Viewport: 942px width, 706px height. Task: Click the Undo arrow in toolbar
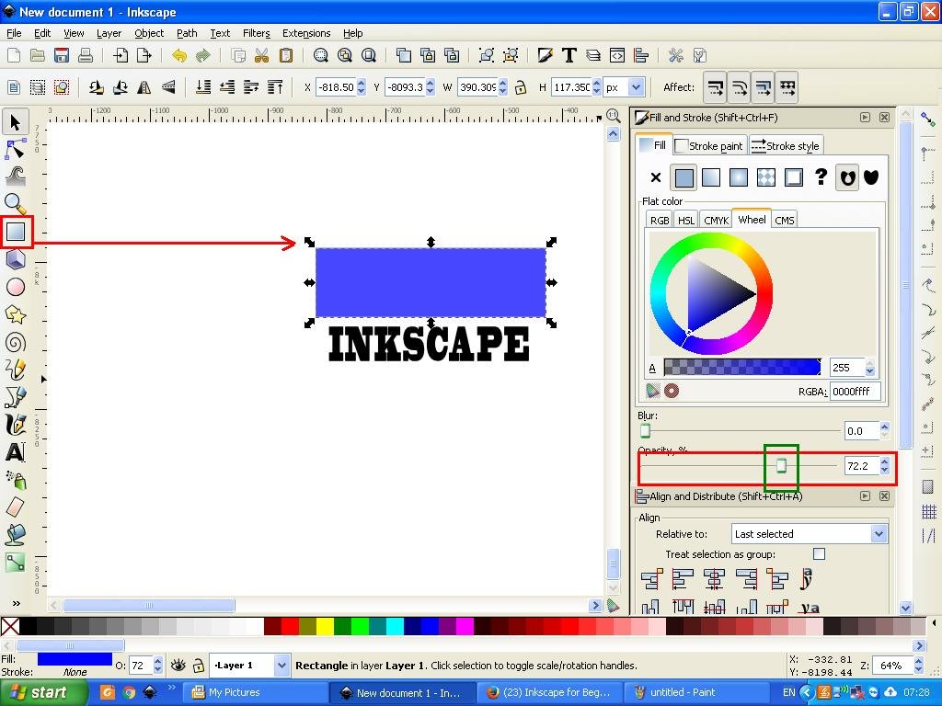point(179,56)
